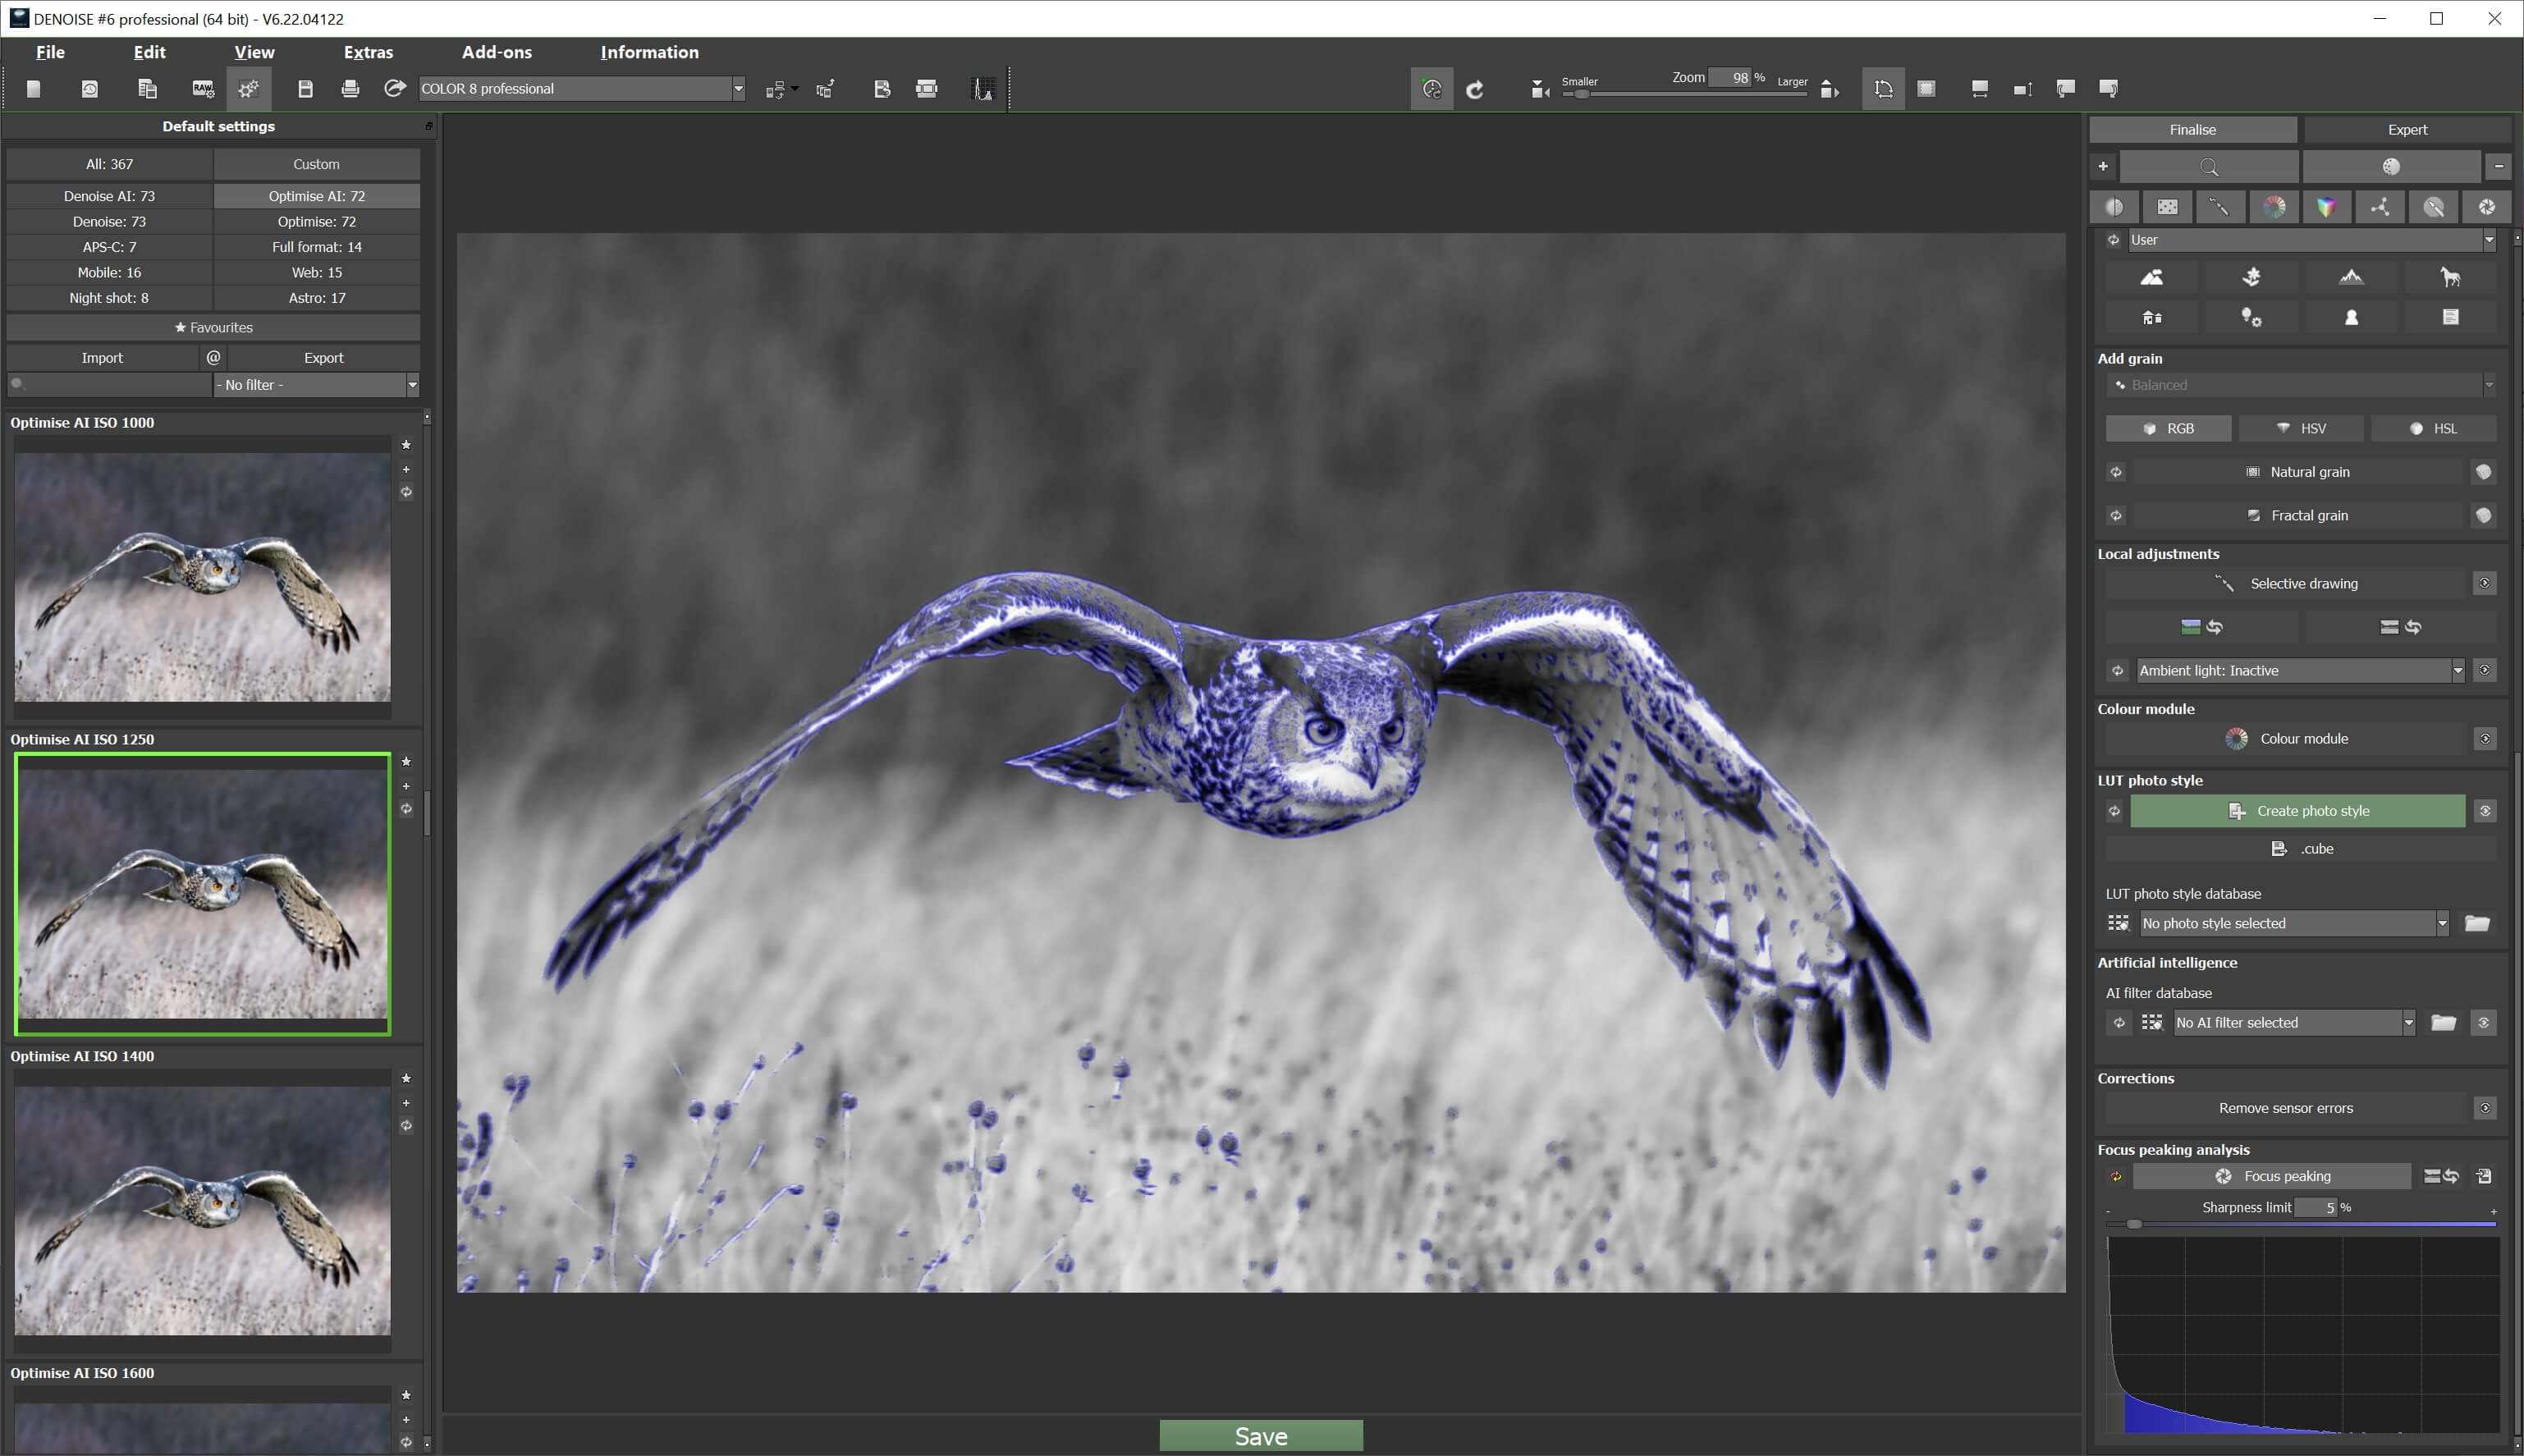Open the camera aperture effects category
Viewport: 2524px width, 1456px height.
click(x=2487, y=207)
